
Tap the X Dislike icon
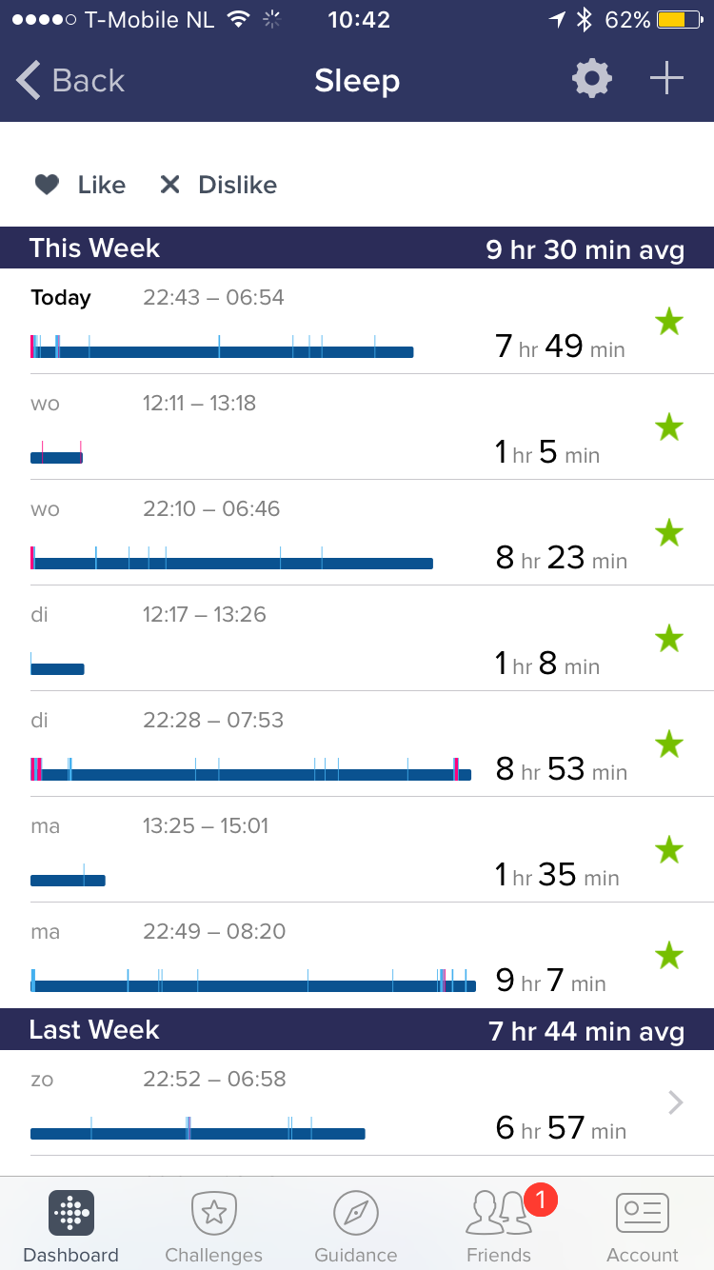coord(169,185)
